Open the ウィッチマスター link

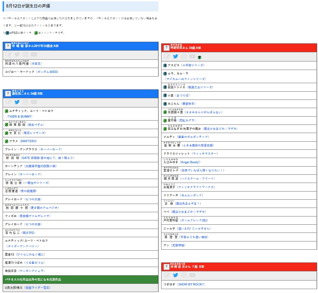point(205,154)
